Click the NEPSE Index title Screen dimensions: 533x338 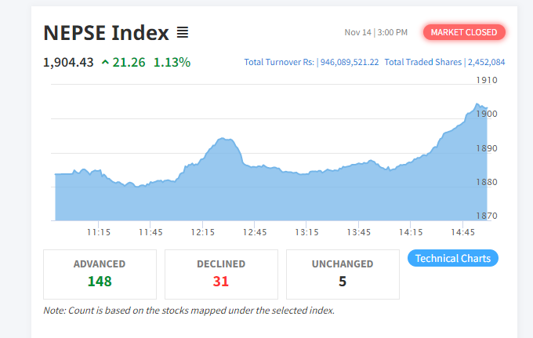pos(107,33)
